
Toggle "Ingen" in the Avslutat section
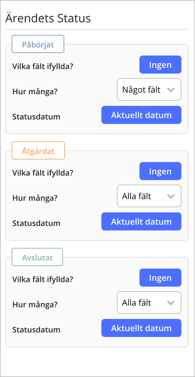pyautogui.click(x=160, y=278)
